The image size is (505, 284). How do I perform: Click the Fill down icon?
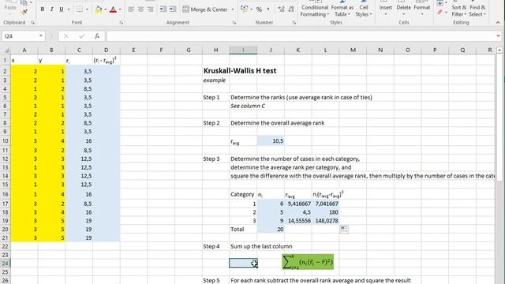[440, 3]
